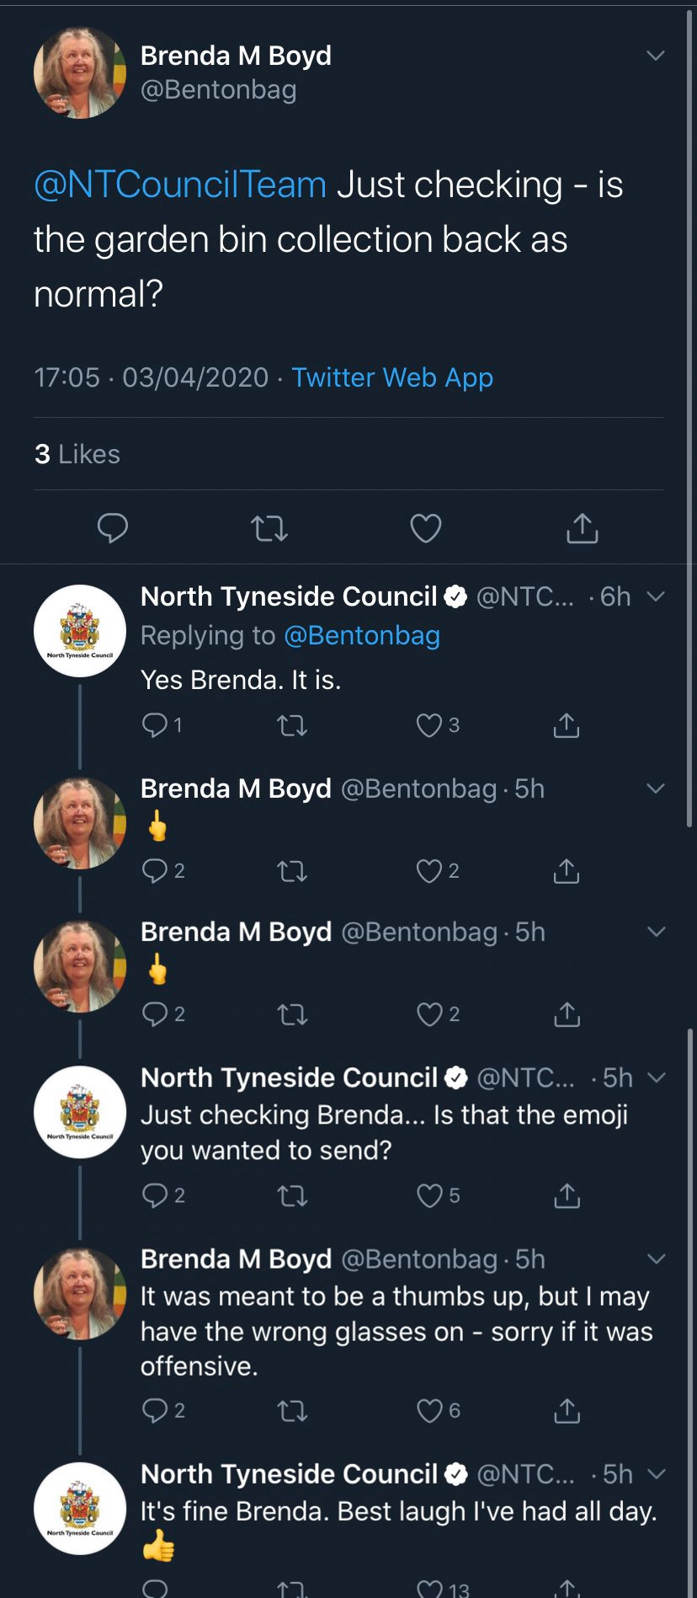The height and width of the screenshot is (1598, 697).
Task: Retweet the "Just checking Brenda" council tweet
Action: 292,1195
